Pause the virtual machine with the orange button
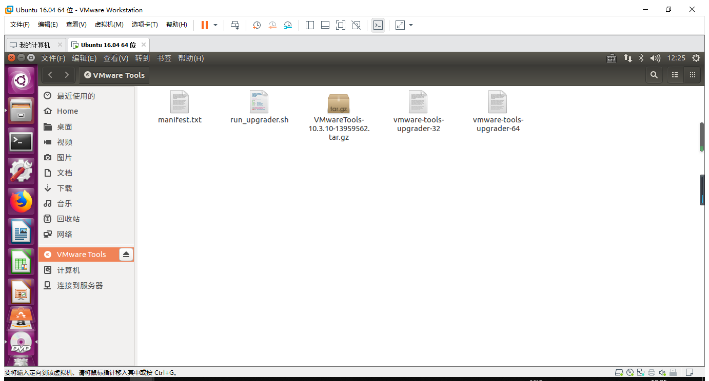Viewport: 709px width, 381px height. [204, 25]
